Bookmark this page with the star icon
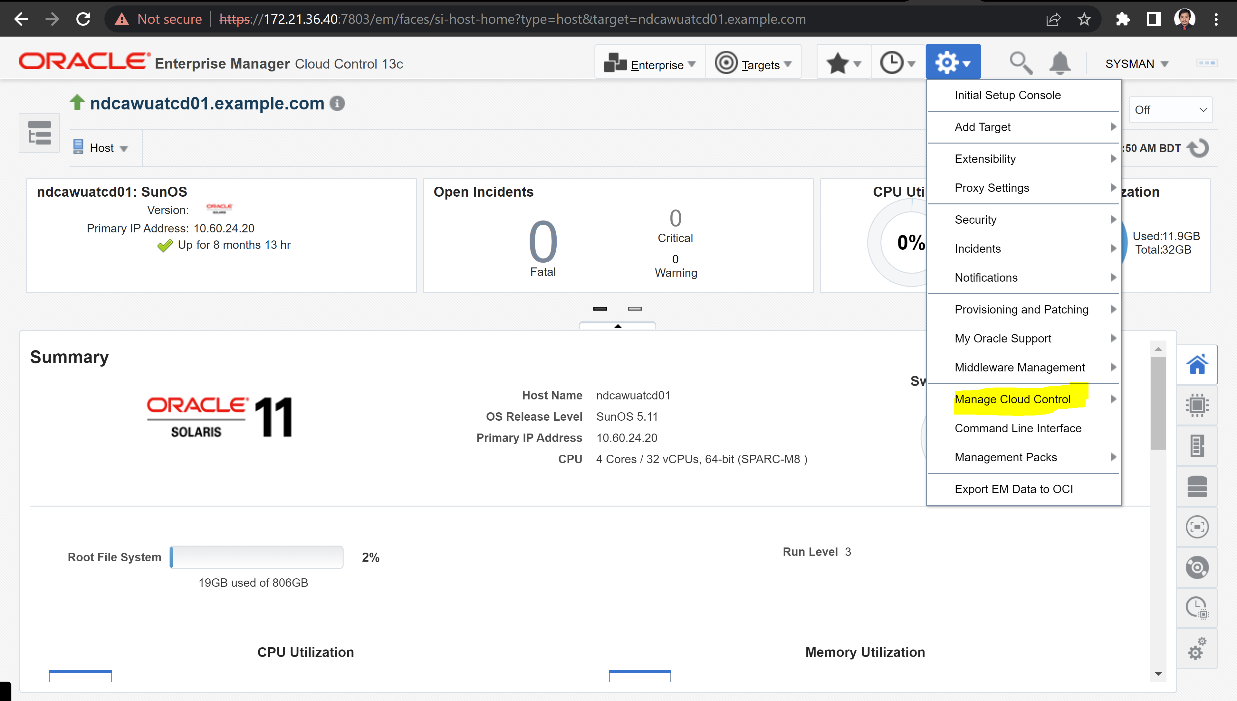The image size is (1237, 701). (1084, 19)
